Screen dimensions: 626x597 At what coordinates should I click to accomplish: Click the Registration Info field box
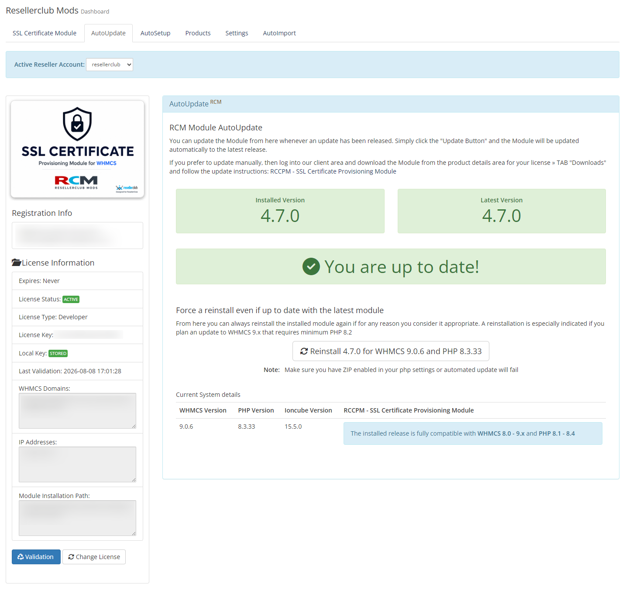(77, 235)
